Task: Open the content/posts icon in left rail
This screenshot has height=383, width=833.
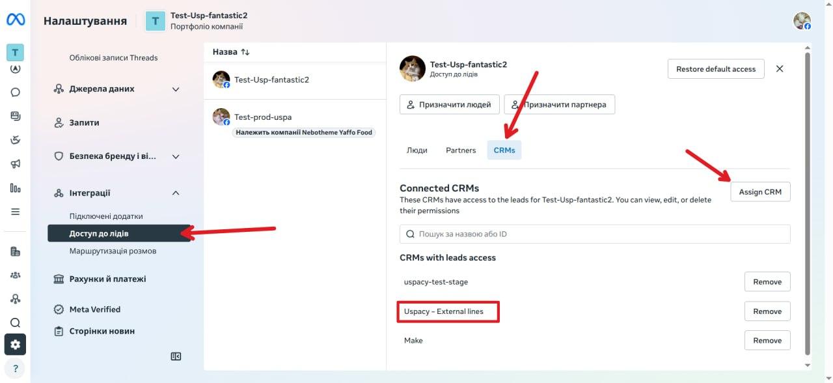Action: [16, 116]
